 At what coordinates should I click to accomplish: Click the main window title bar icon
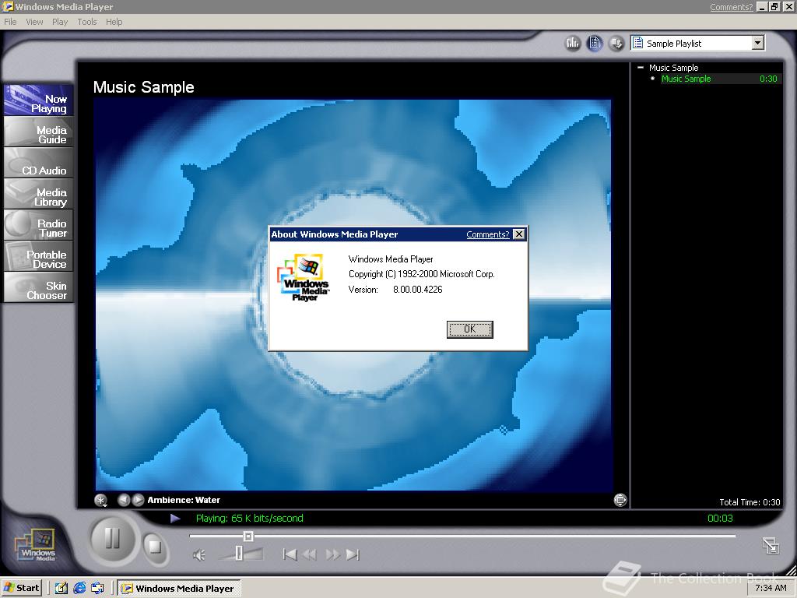8,6
